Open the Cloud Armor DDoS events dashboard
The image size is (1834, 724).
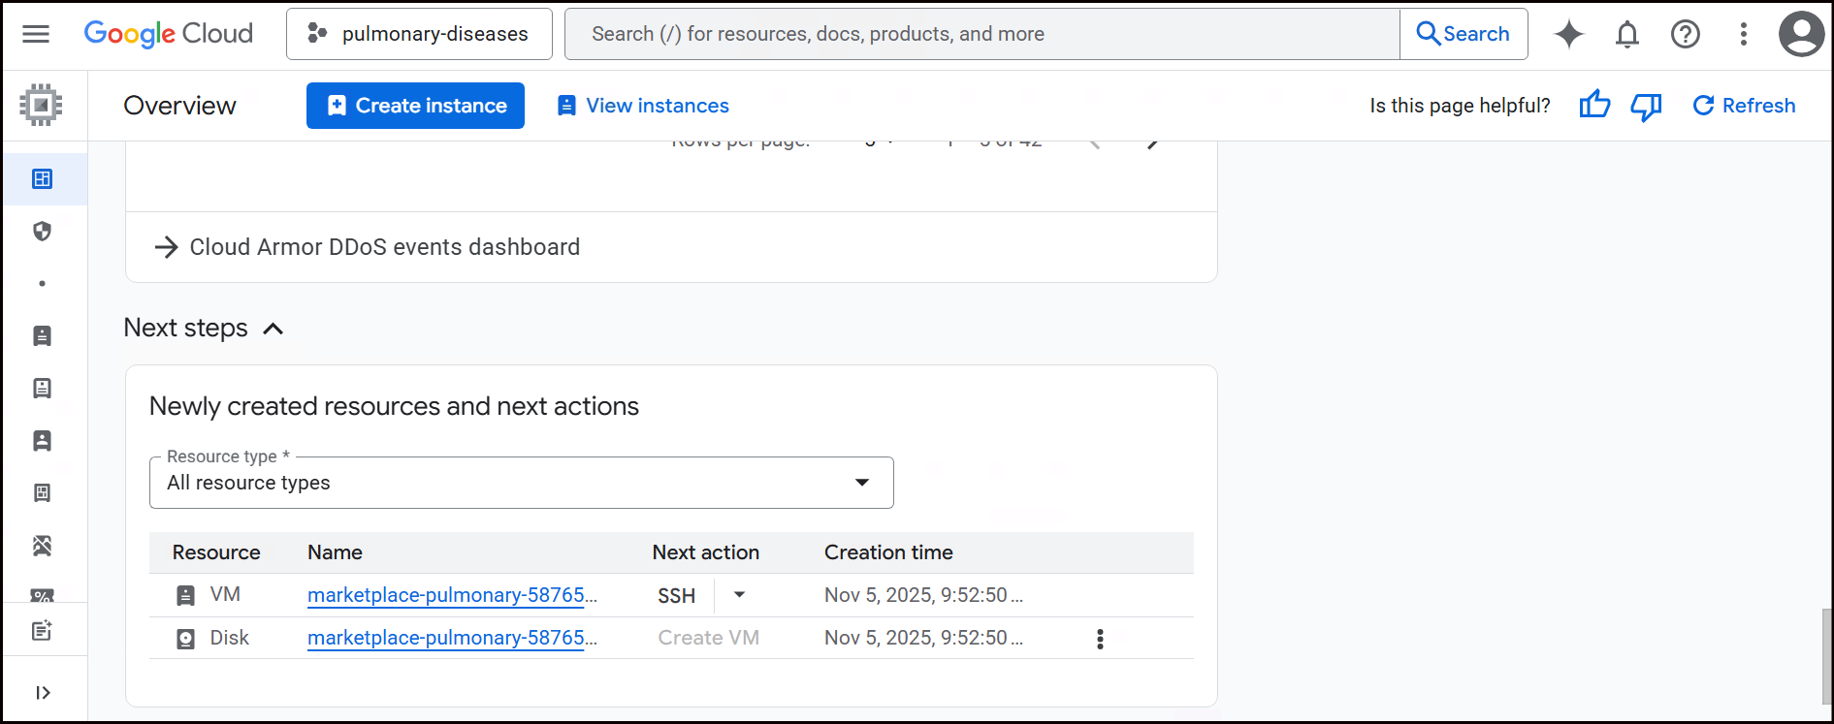click(384, 247)
